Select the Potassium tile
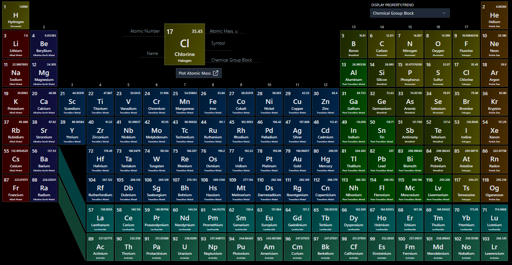This screenshot has height=265, width=512. click(16, 102)
